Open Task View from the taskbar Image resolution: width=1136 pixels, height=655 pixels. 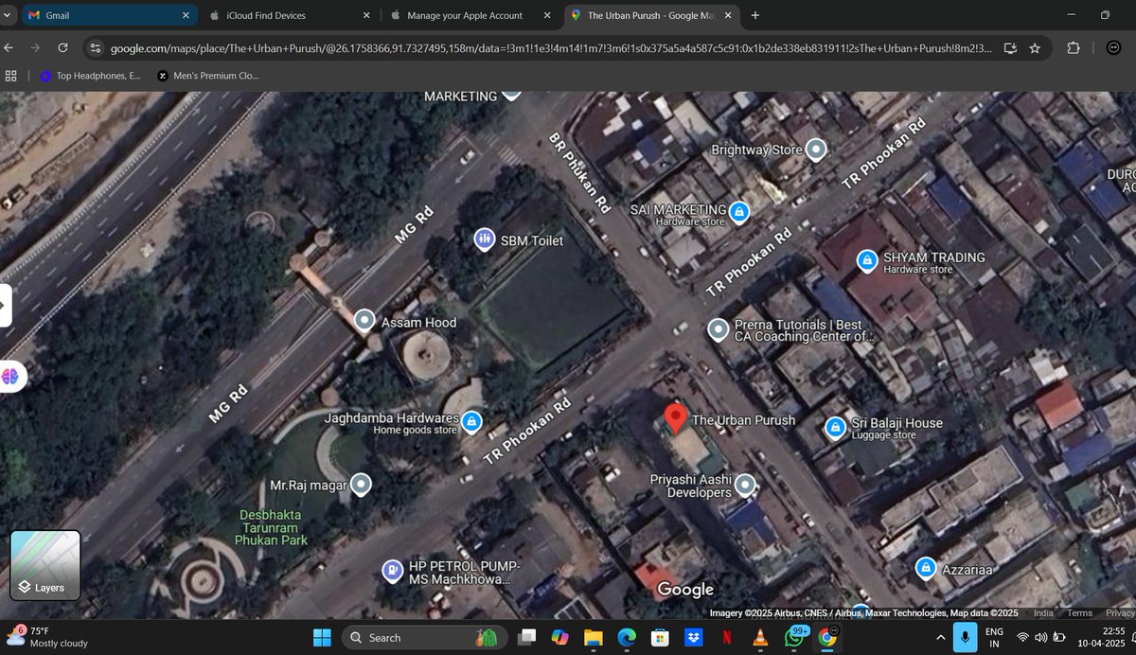point(527,637)
